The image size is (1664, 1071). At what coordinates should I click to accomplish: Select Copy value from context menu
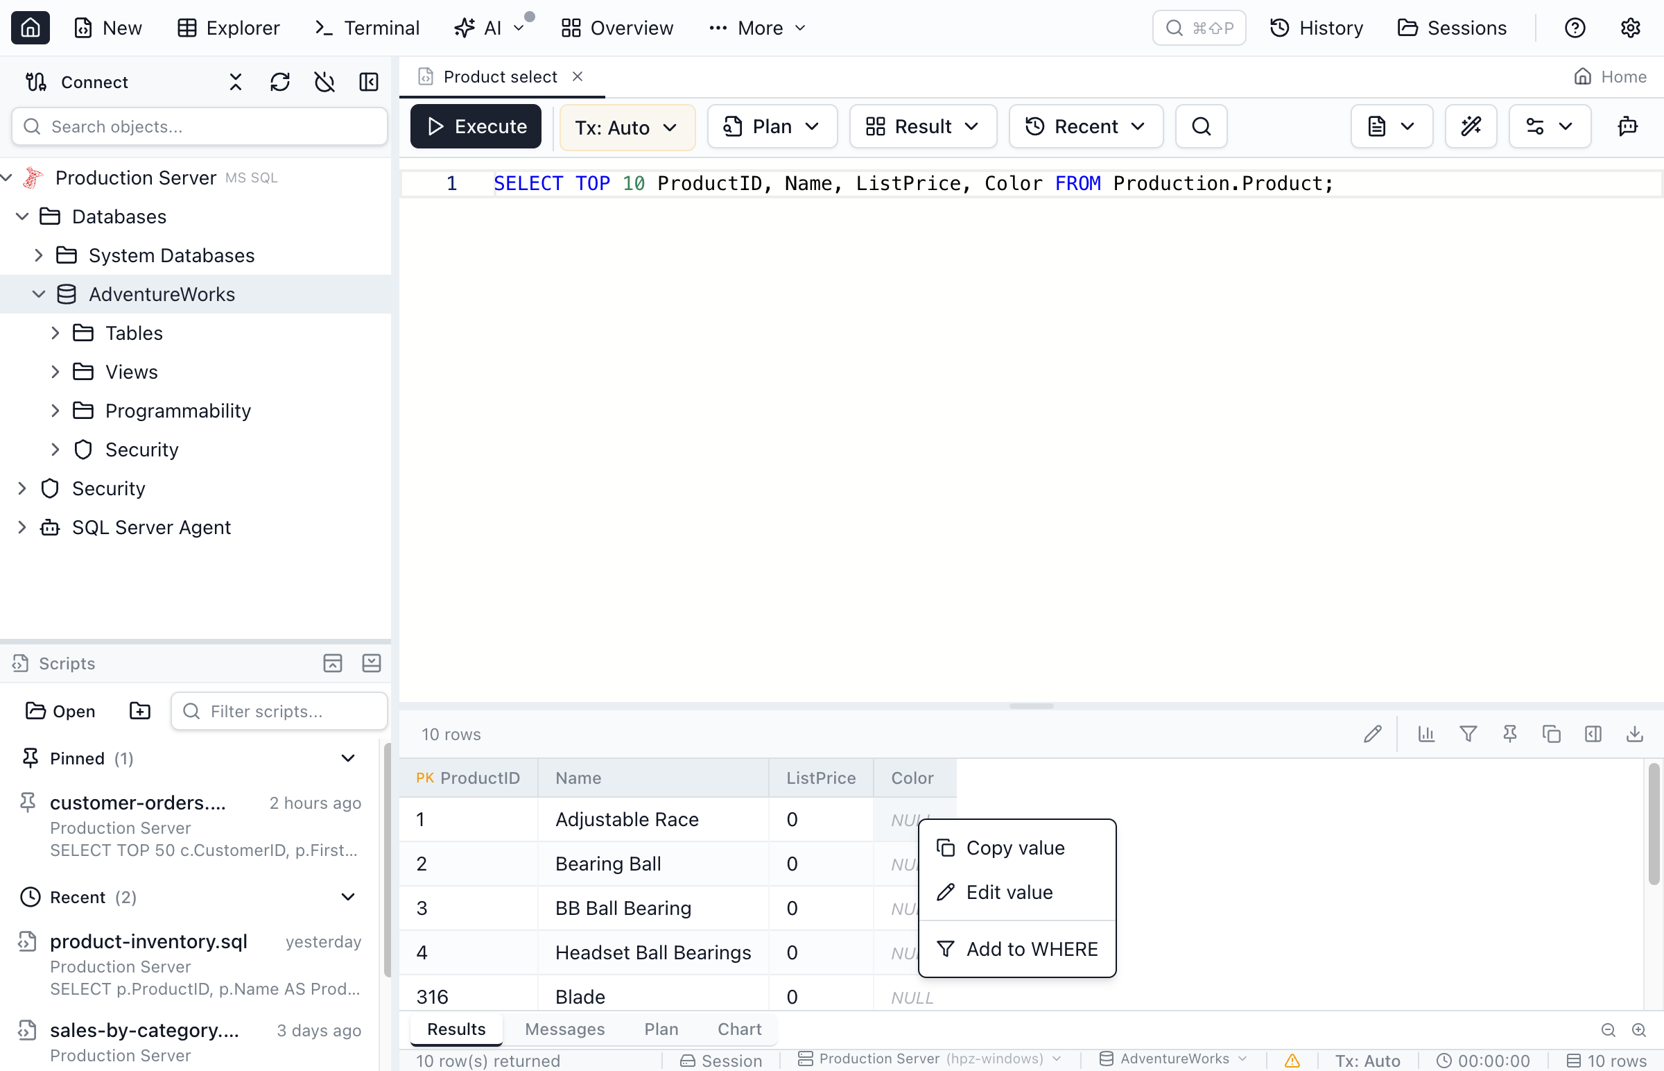1017,848
